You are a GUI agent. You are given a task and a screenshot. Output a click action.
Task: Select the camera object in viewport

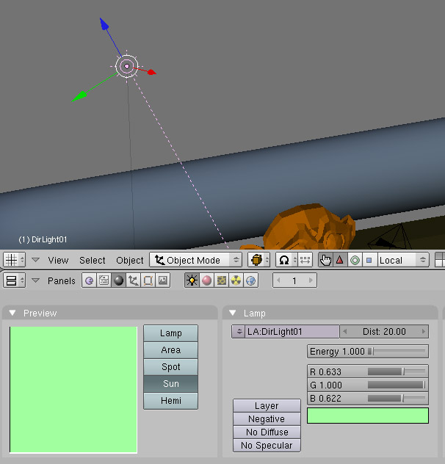(x=391, y=236)
